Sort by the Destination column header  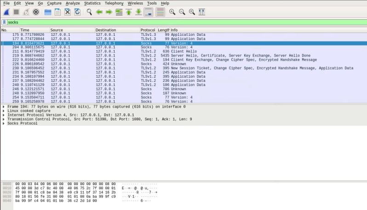pyautogui.click(x=117, y=30)
